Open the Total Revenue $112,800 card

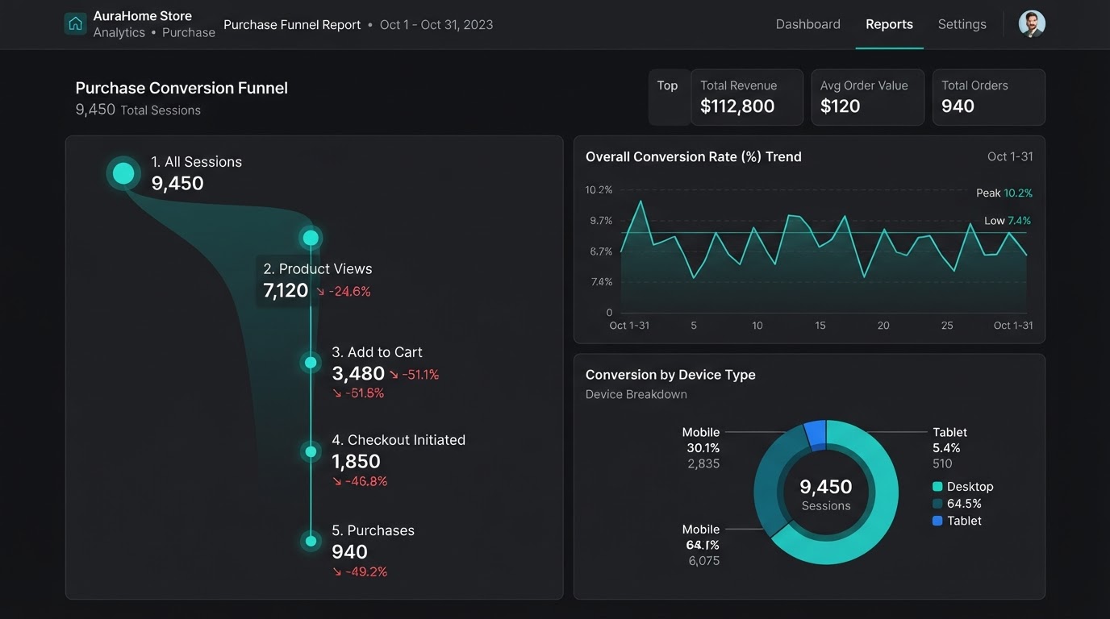point(747,97)
